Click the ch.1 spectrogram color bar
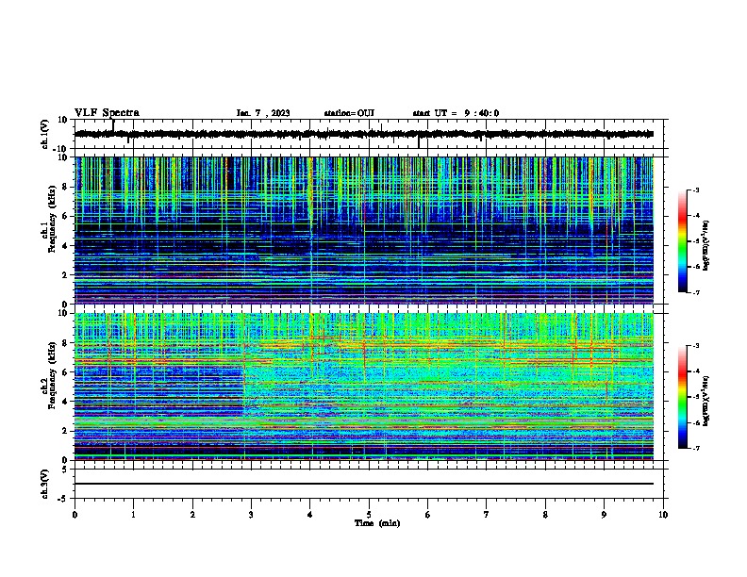The width and height of the screenshot is (747, 577). (x=682, y=241)
